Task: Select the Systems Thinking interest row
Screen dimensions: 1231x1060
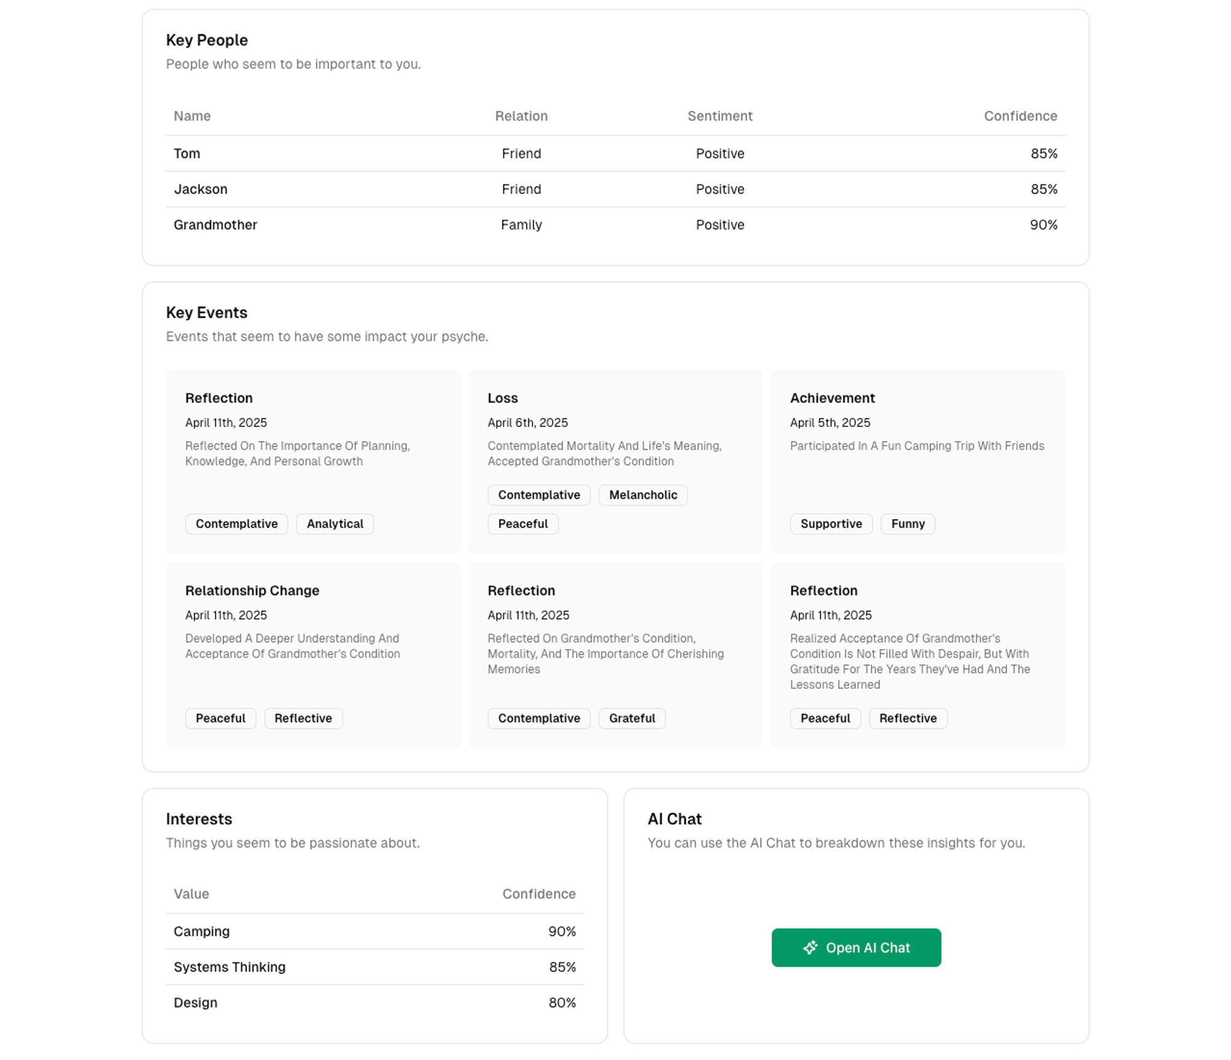Action: [x=374, y=966]
